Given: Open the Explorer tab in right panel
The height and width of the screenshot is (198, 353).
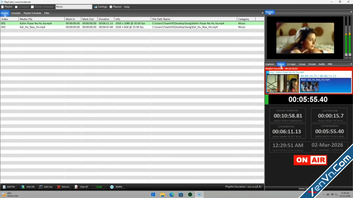Looking at the screenshot, I should click(x=270, y=64).
